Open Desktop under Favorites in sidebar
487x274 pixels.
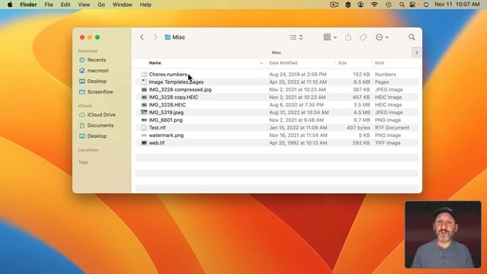tap(97, 81)
